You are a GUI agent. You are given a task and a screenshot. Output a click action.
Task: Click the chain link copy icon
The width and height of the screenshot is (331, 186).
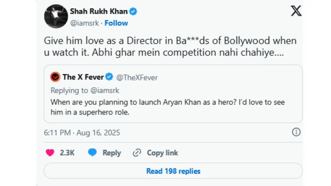137,153
